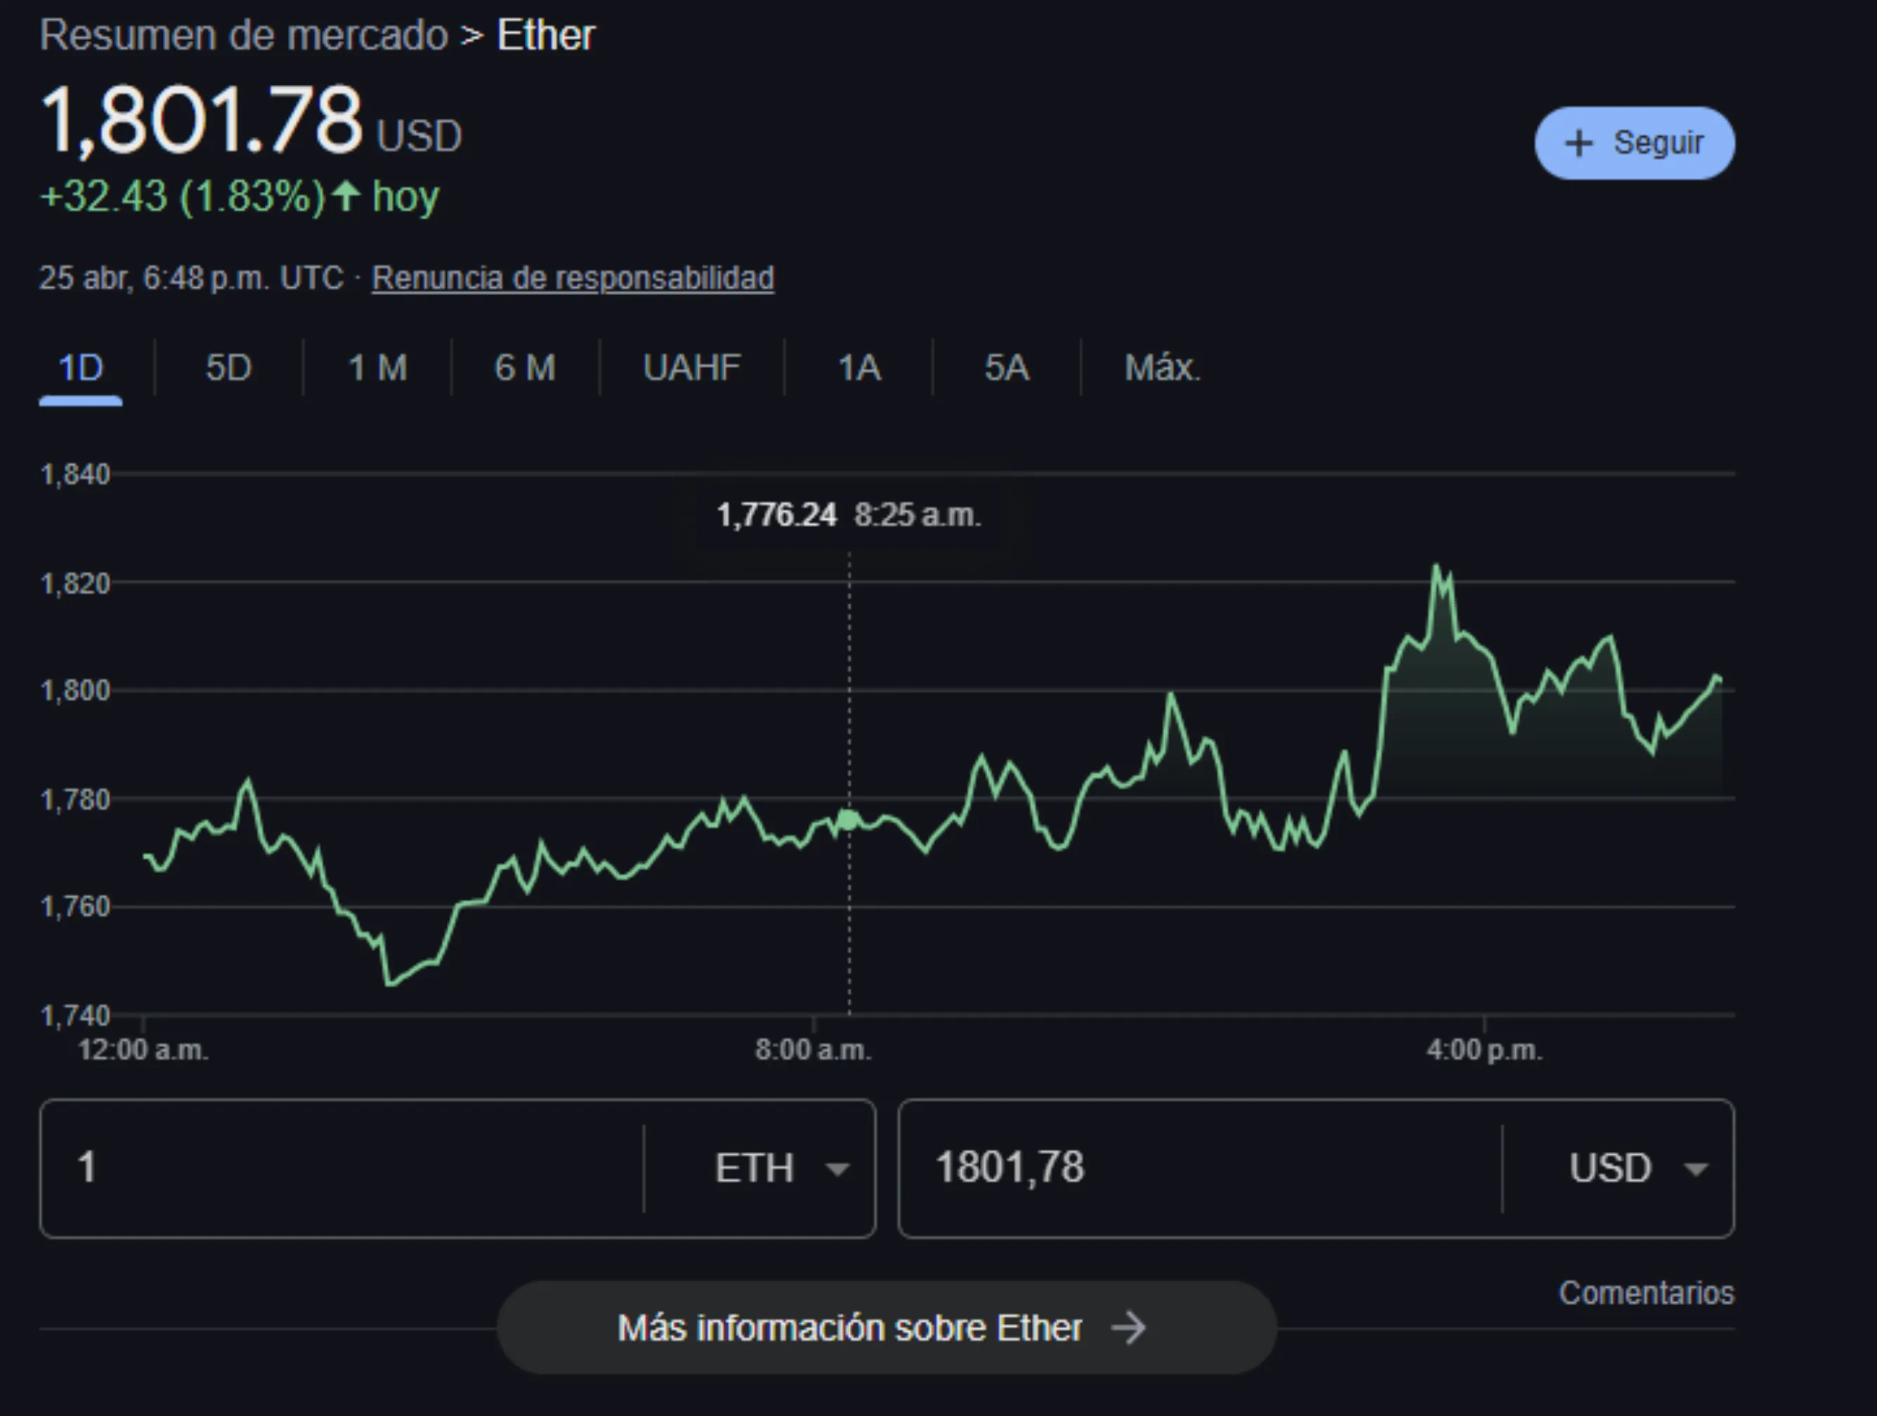Follow Ether with the Seguir button
1877x1416 pixels.
pos(1633,143)
